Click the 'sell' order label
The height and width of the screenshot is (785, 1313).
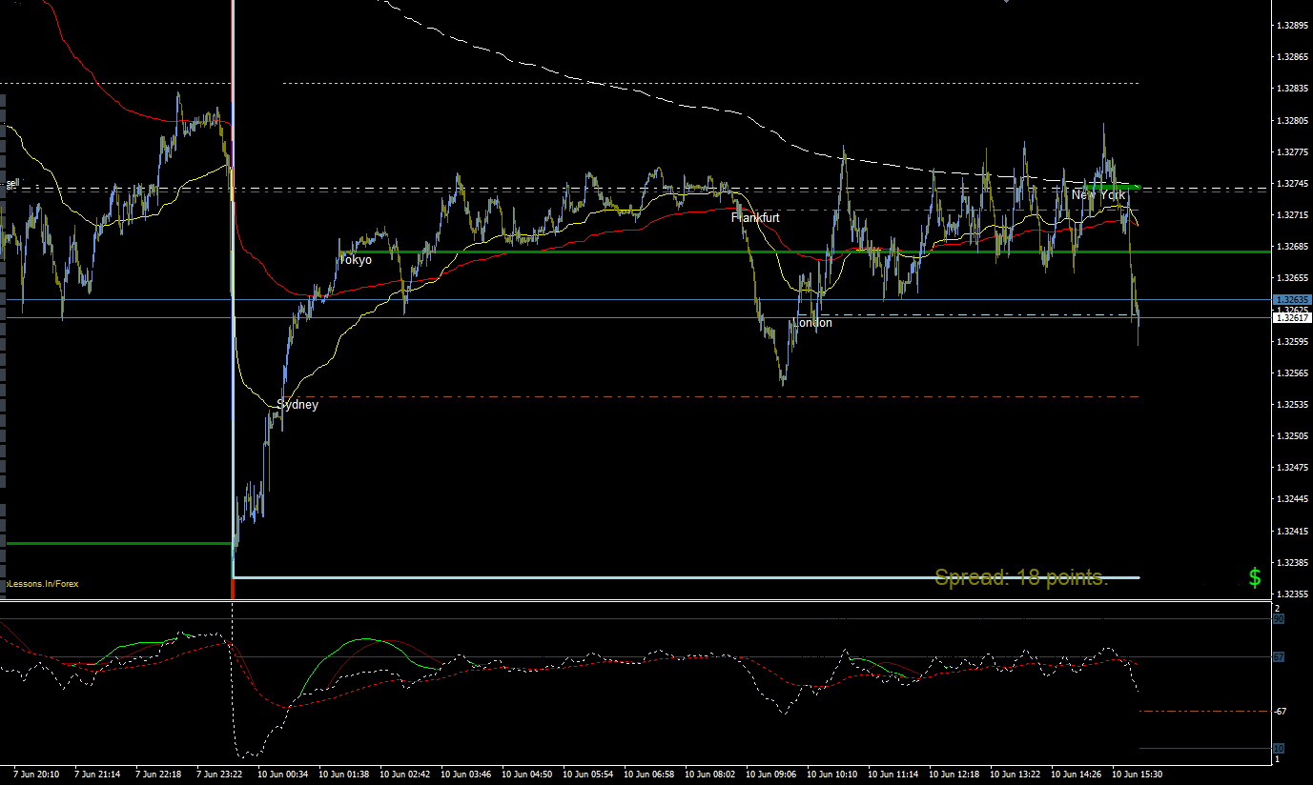(x=12, y=183)
